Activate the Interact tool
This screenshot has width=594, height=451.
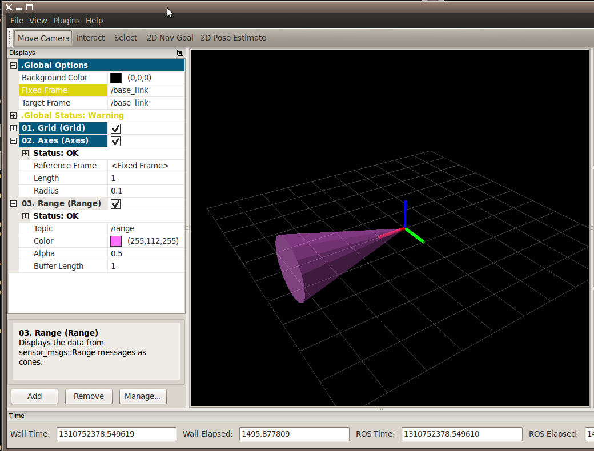90,38
